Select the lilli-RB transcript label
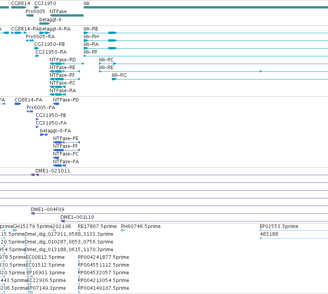This screenshot has height=294, width=328. click(x=91, y=29)
